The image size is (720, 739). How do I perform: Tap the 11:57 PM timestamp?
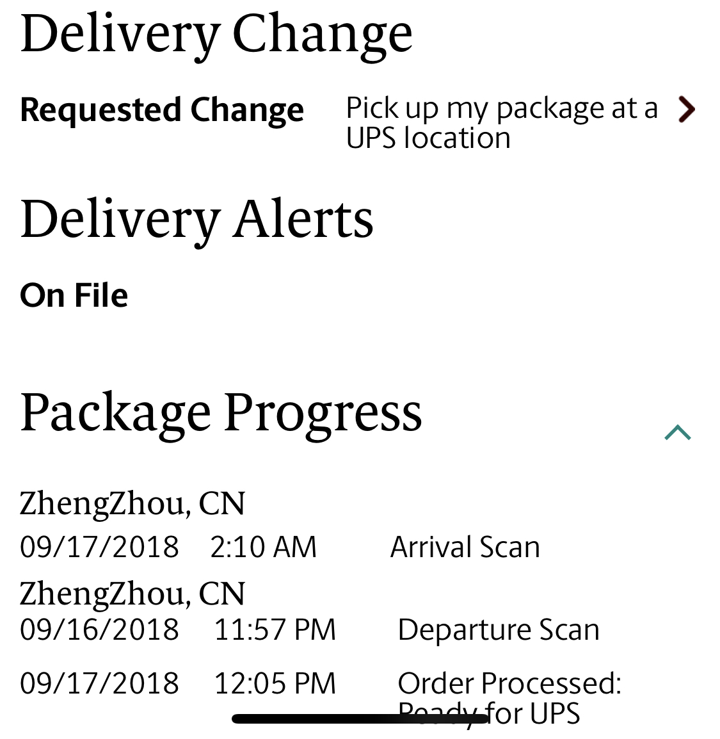pyautogui.click(x=275, y=629)
